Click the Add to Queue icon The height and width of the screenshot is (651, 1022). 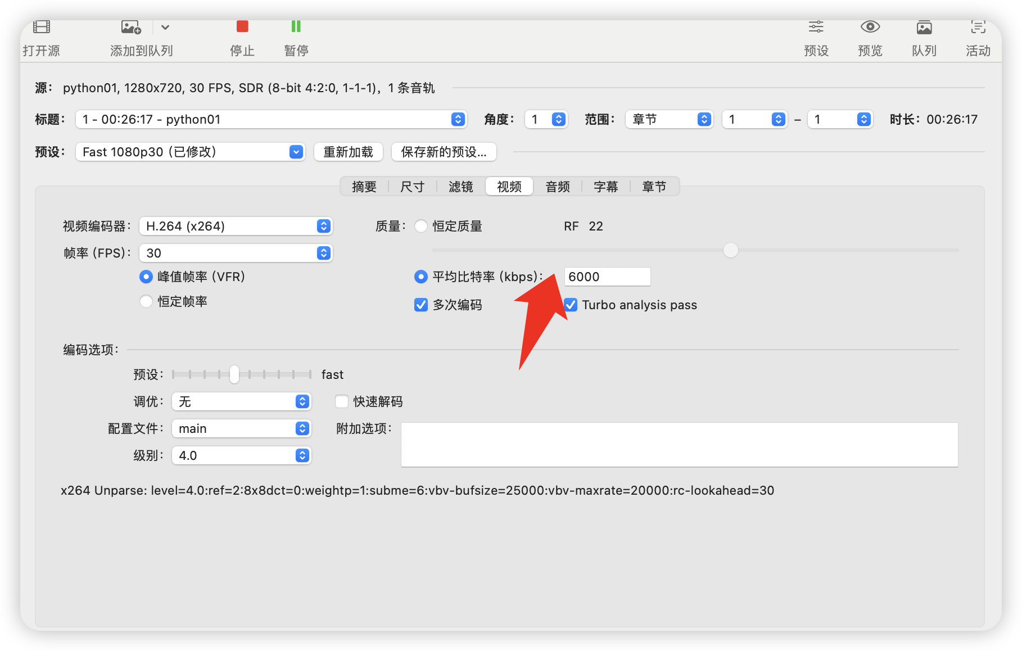(x=131, y=27)
